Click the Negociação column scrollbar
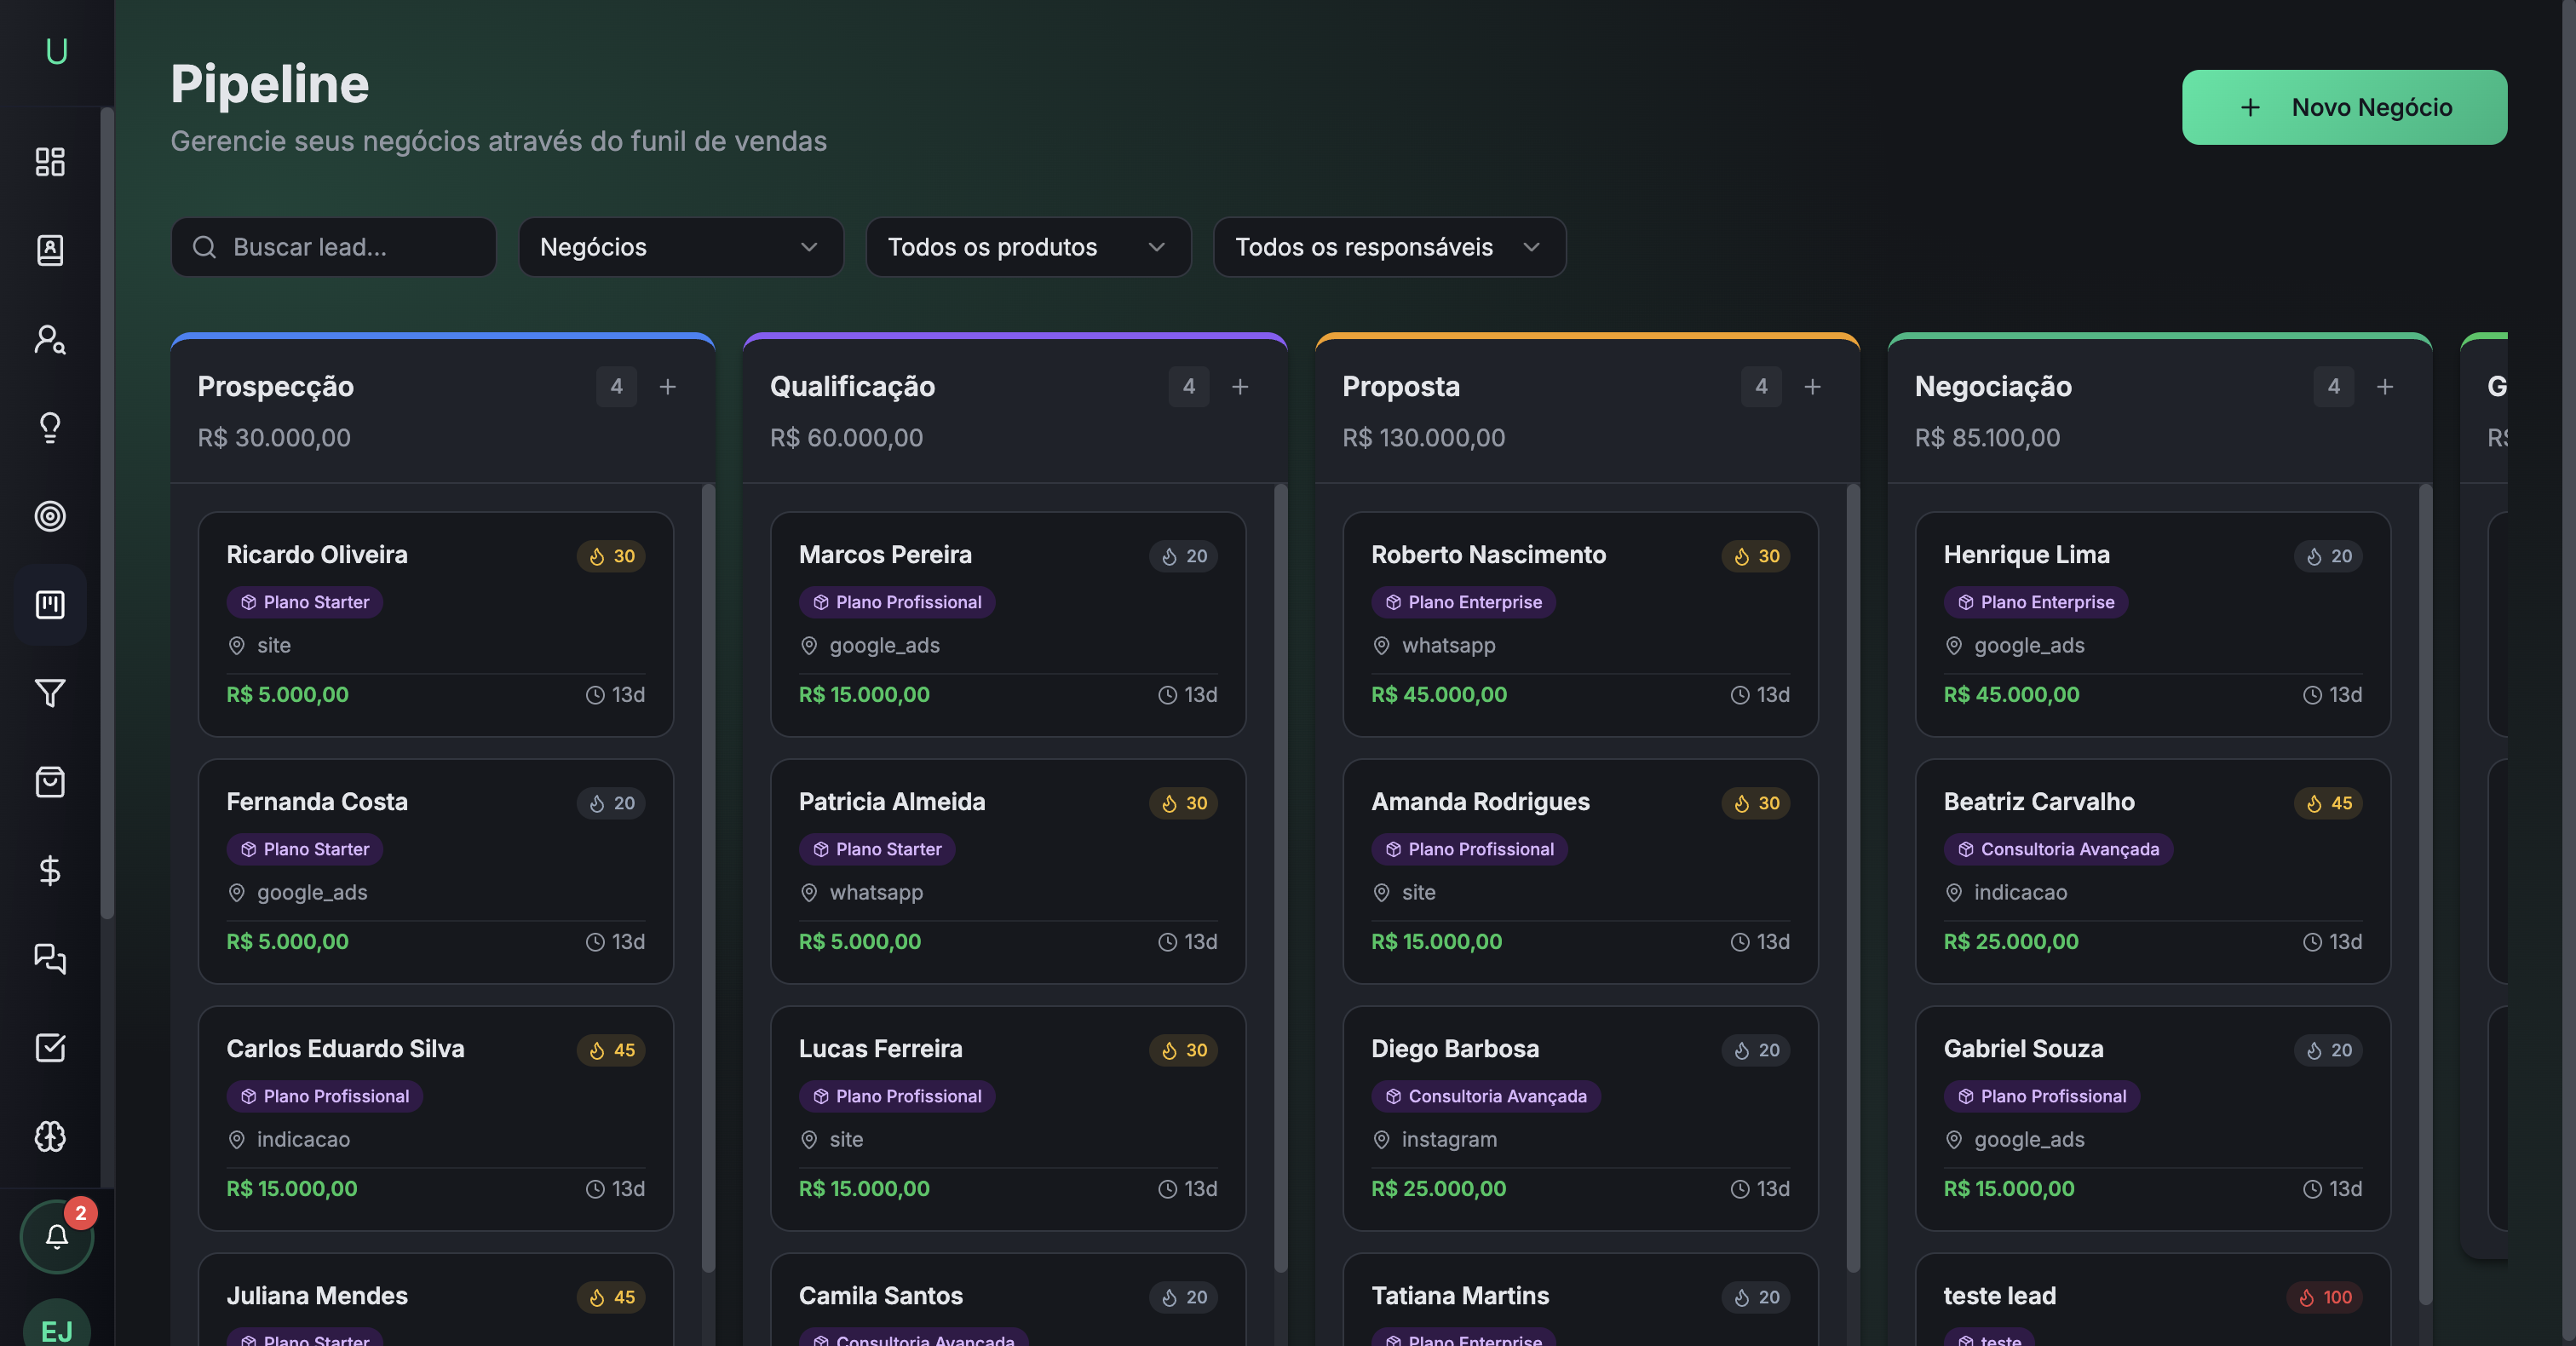Screen dimensions: 2576x1346 click(2425, 895)
